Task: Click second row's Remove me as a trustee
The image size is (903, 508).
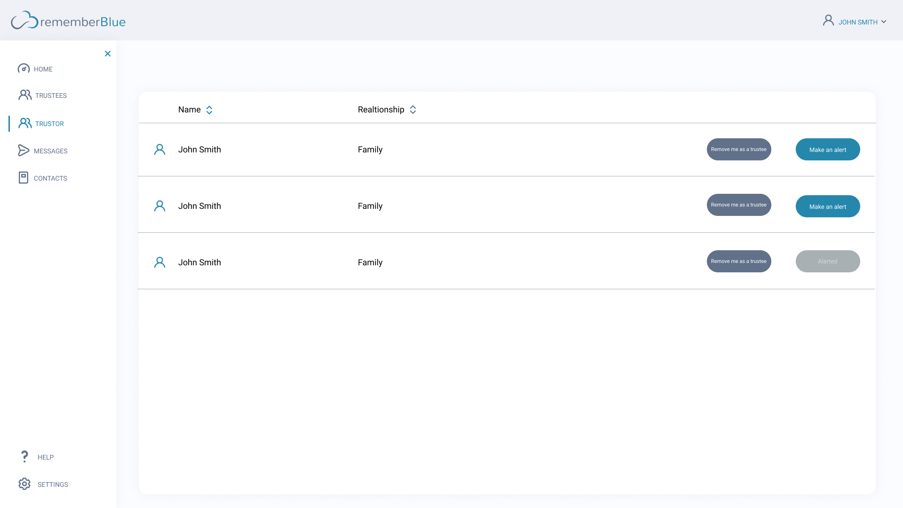Action: click(x=738, y=205)
